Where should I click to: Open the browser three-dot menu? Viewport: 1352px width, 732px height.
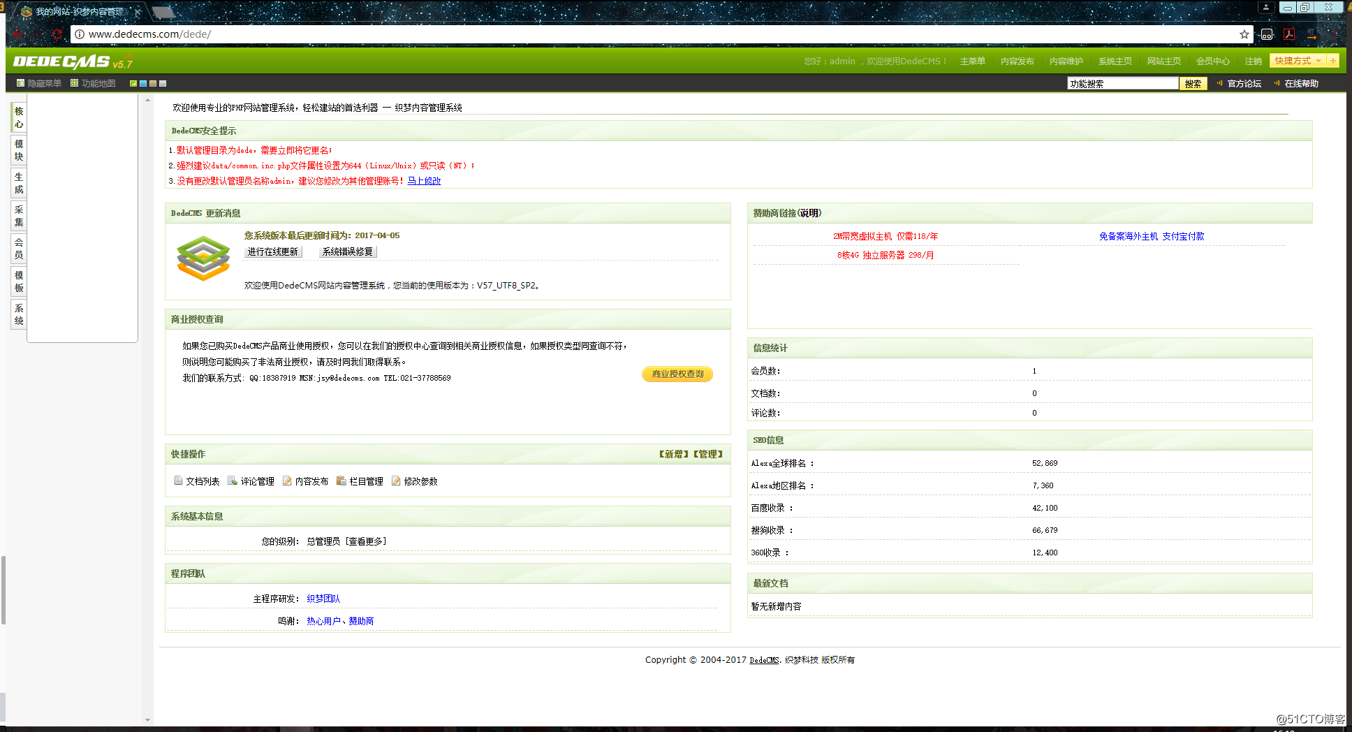coord(1334,34)
